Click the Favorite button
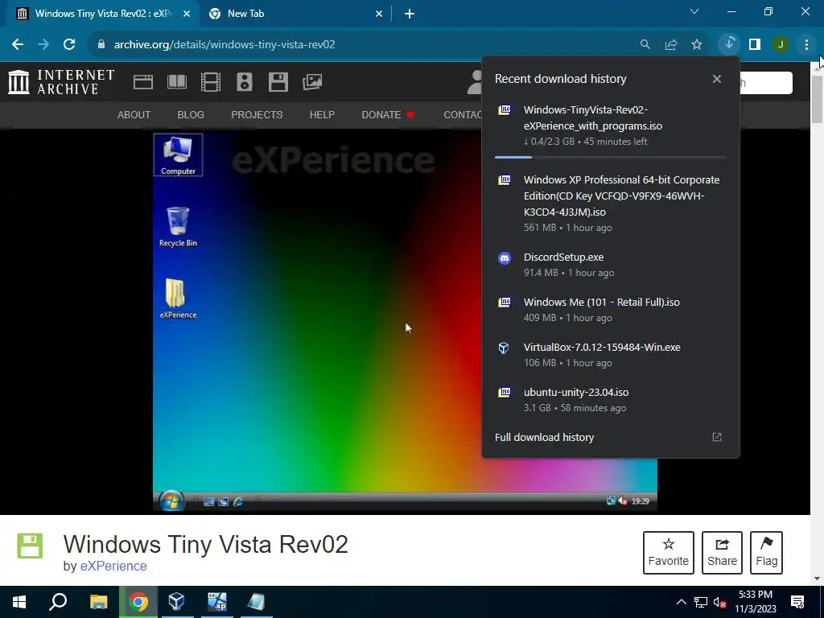This screenshot has height=618, width=824. (669, 553)
